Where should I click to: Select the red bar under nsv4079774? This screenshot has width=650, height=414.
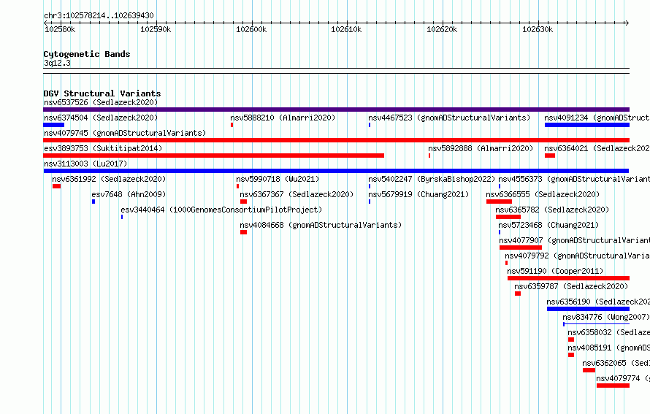(613, 386)
